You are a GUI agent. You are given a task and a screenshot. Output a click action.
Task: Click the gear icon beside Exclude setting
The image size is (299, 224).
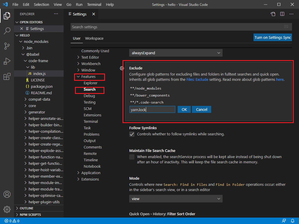tap(122, 68)
